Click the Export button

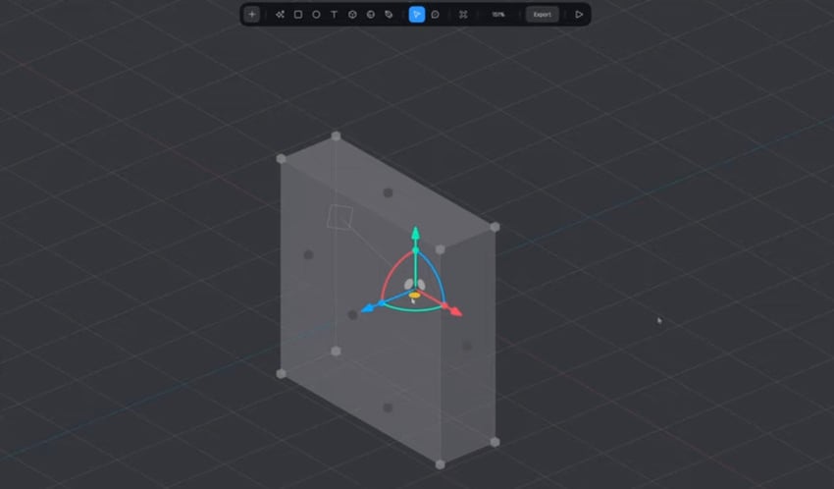click(x=542, y=15)
